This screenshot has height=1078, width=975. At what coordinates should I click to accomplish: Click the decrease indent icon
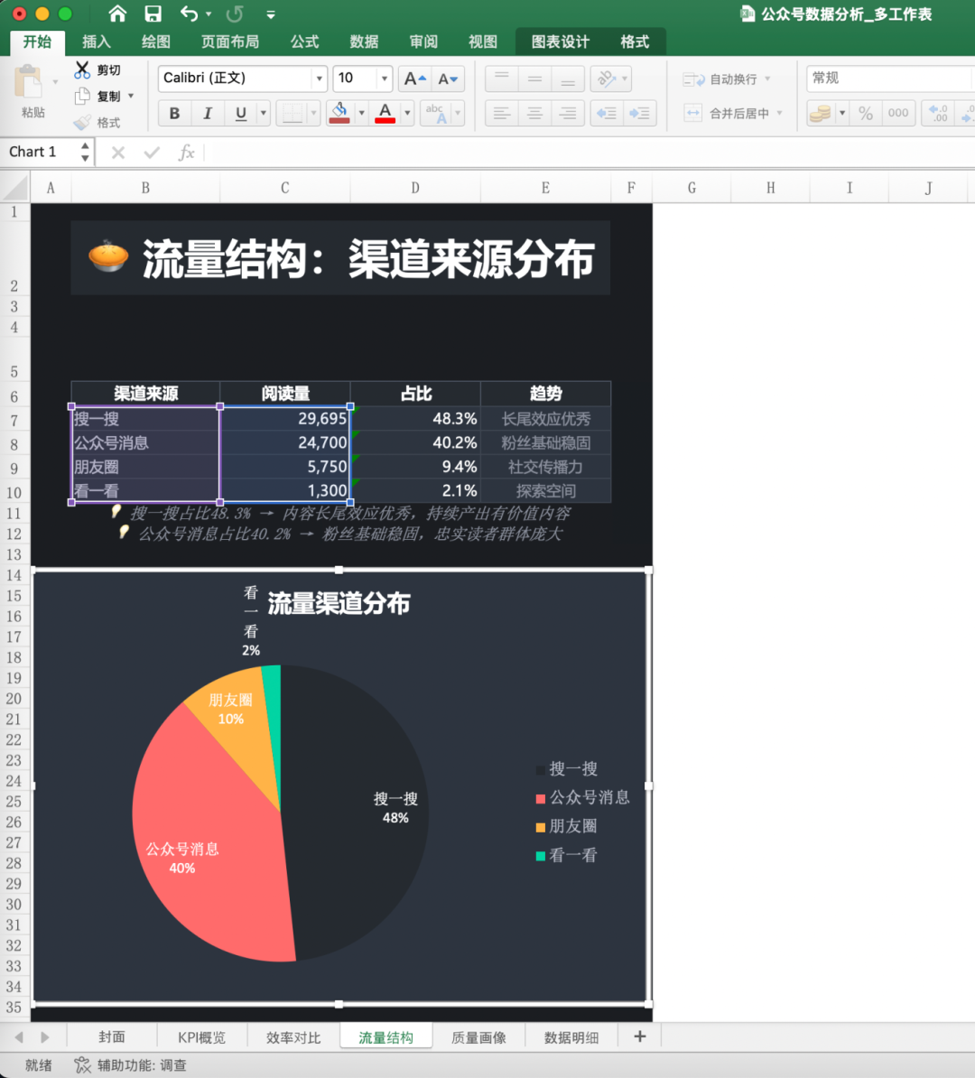607,114
